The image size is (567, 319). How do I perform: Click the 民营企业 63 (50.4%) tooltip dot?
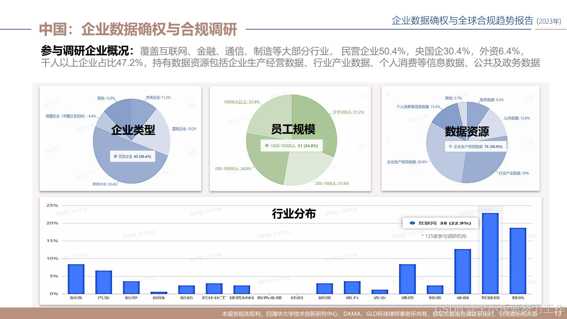115,157
